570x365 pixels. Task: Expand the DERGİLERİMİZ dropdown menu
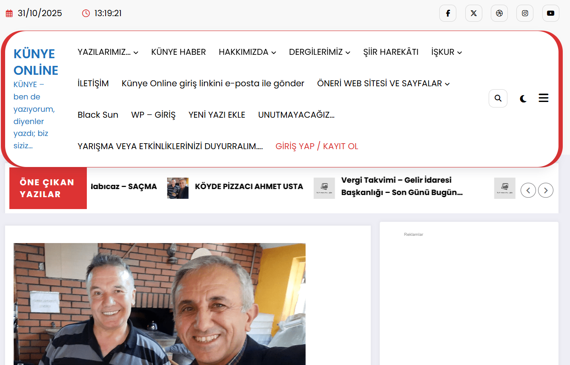click(319, 52)
